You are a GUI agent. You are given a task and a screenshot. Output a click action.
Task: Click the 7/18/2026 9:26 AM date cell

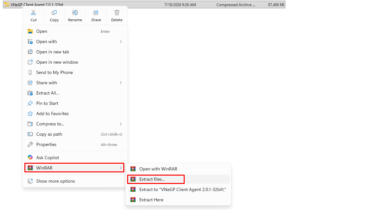(x=180, y=5)
